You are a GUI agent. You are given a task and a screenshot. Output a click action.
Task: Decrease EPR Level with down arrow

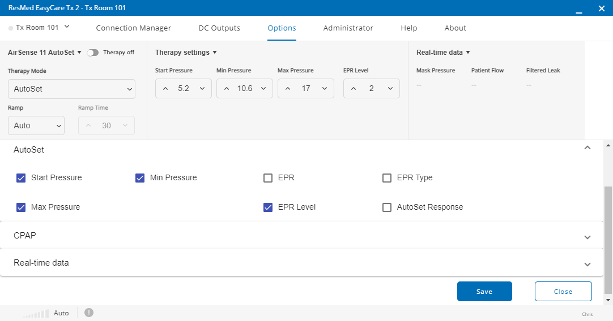(390, 89)
